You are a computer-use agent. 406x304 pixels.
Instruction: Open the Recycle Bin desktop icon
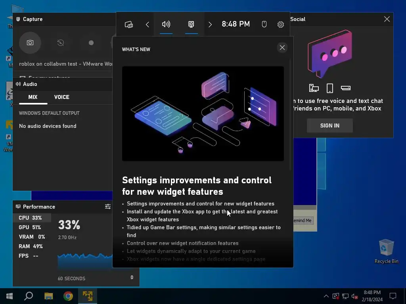point(386,251)
